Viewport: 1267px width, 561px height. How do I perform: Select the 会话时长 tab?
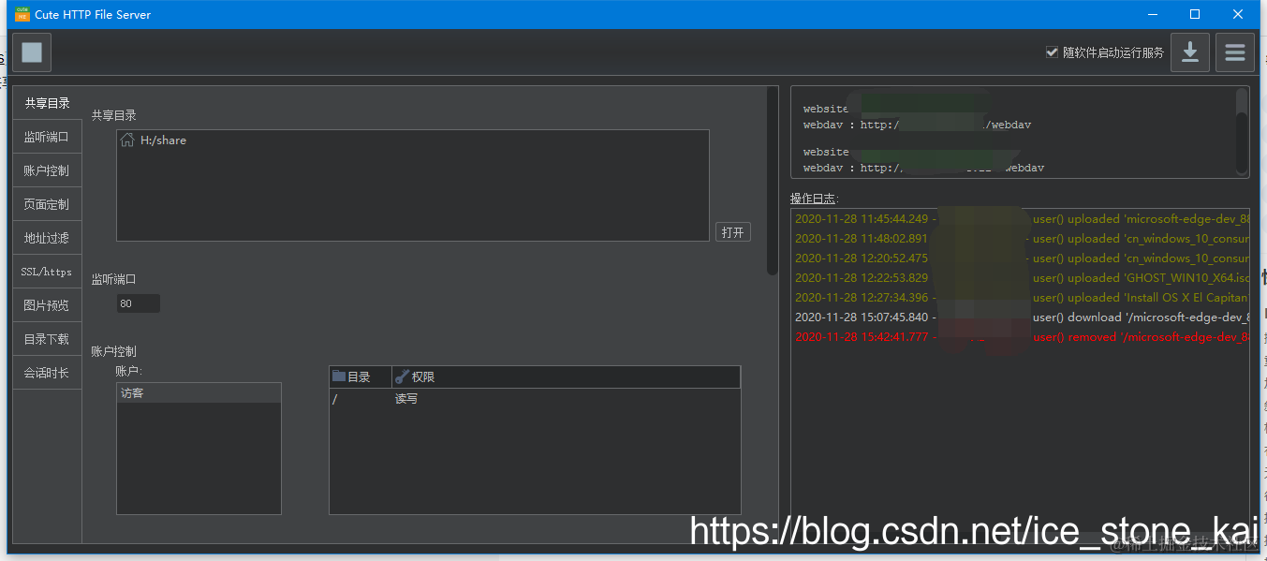coord(47,373)
